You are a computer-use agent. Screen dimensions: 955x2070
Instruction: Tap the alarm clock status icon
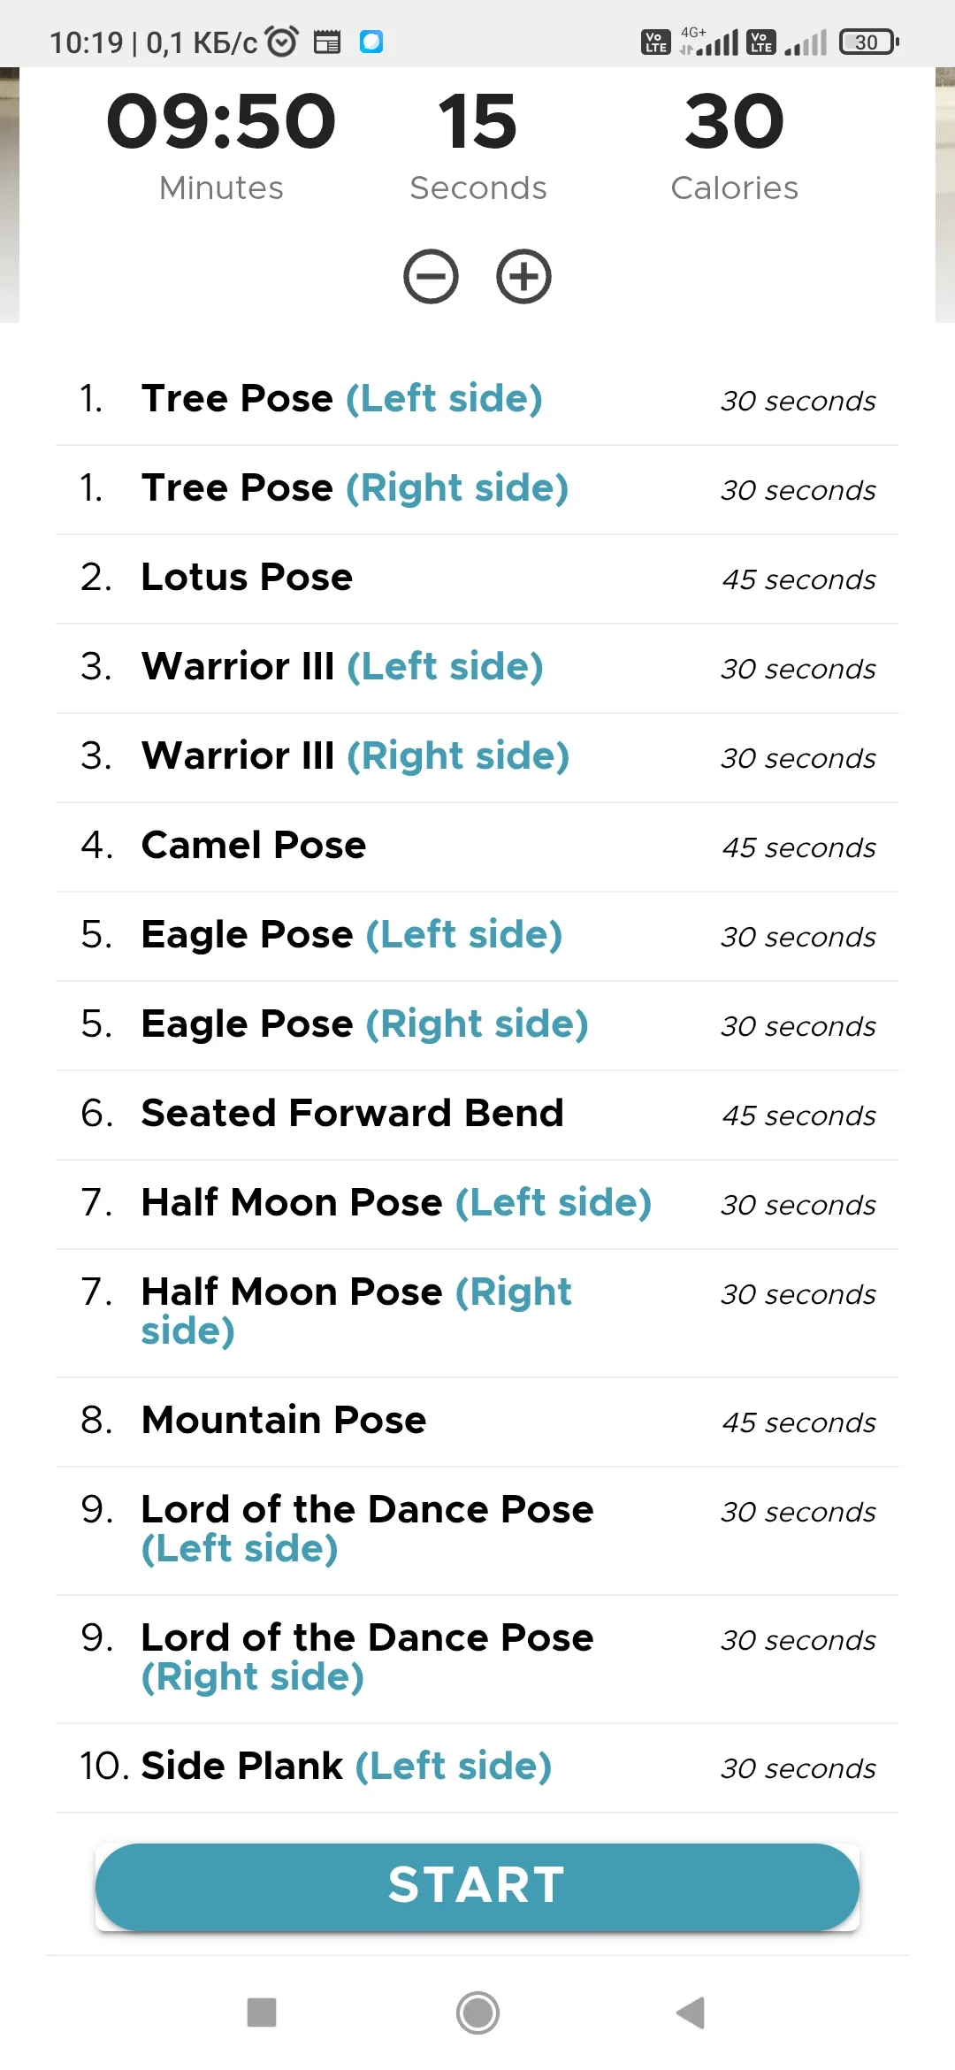(x=282, y=42)
